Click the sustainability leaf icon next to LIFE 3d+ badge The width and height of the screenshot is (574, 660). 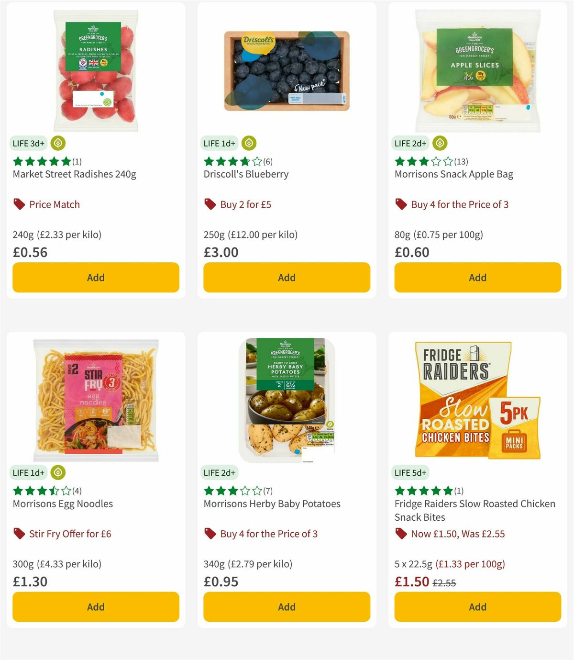click(x=57, y=143)
